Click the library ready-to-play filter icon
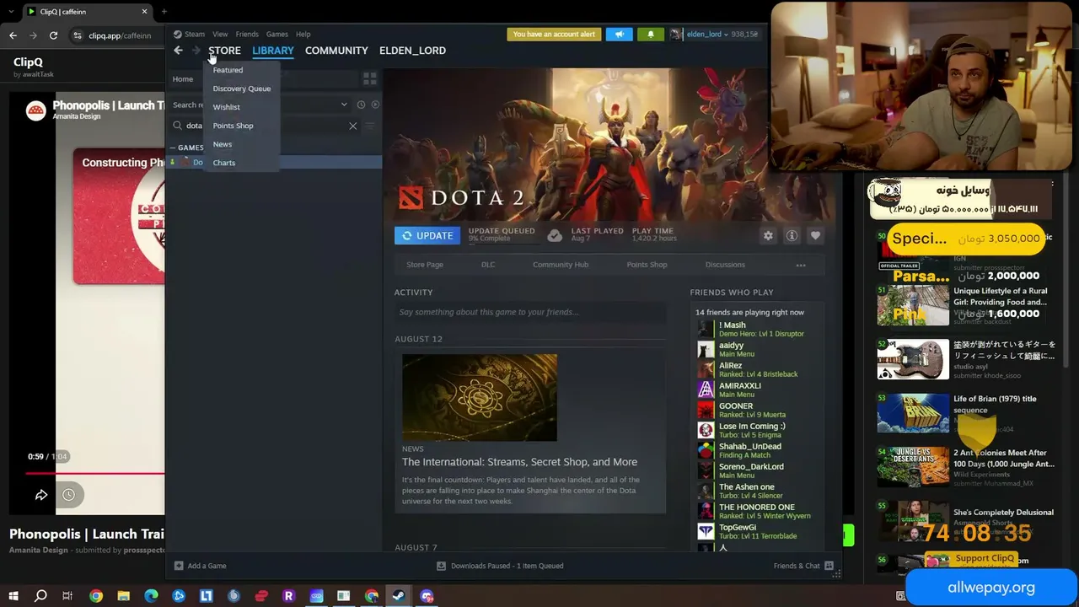The height and width of the screenshot is (607, 1079). click(x=375, y=105)
